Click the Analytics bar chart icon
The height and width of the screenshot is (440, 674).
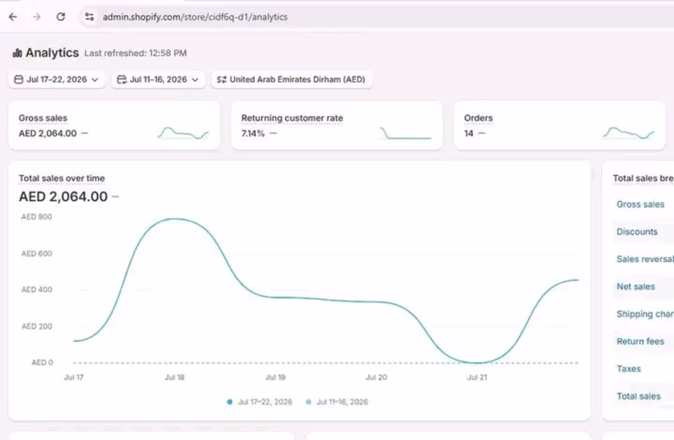(17, 53)
